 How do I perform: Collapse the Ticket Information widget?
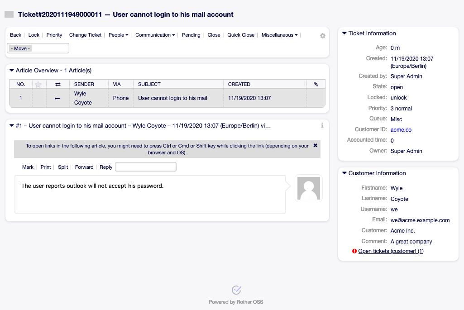point(344,33)
